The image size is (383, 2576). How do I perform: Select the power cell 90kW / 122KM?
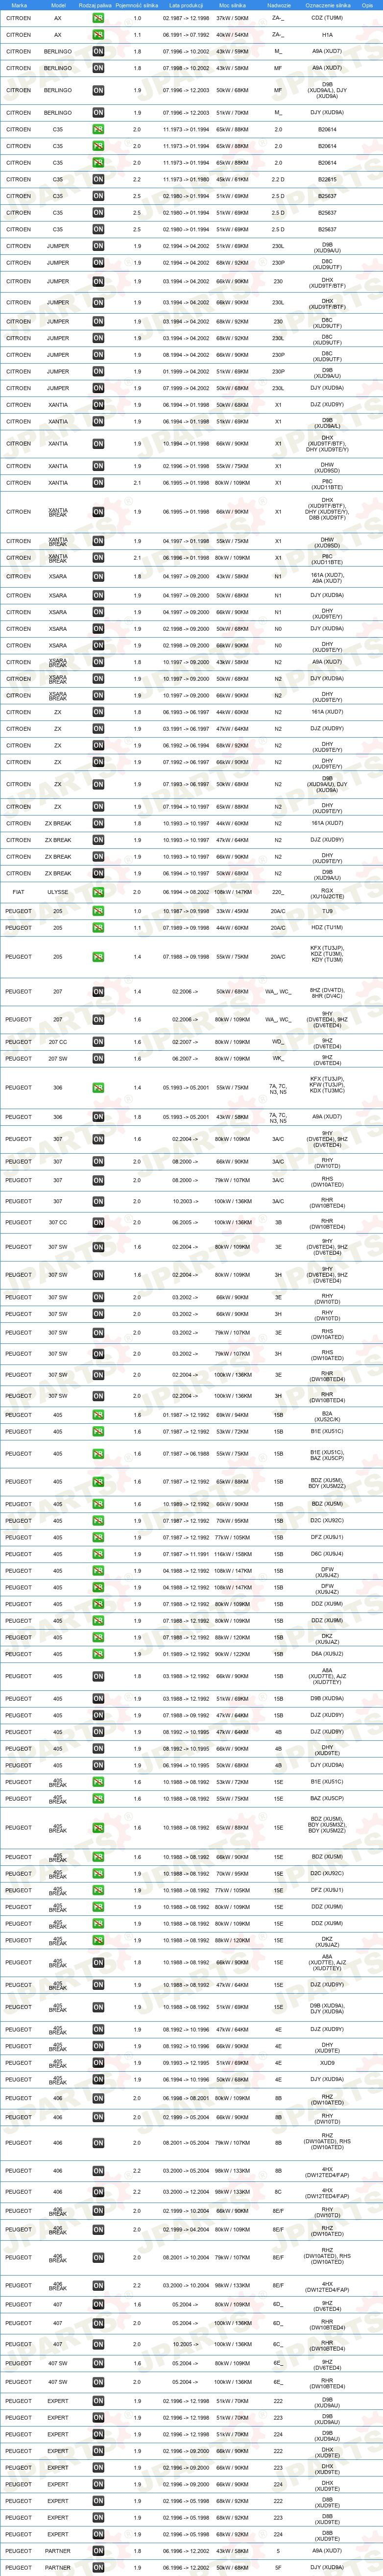point(233,1654)
